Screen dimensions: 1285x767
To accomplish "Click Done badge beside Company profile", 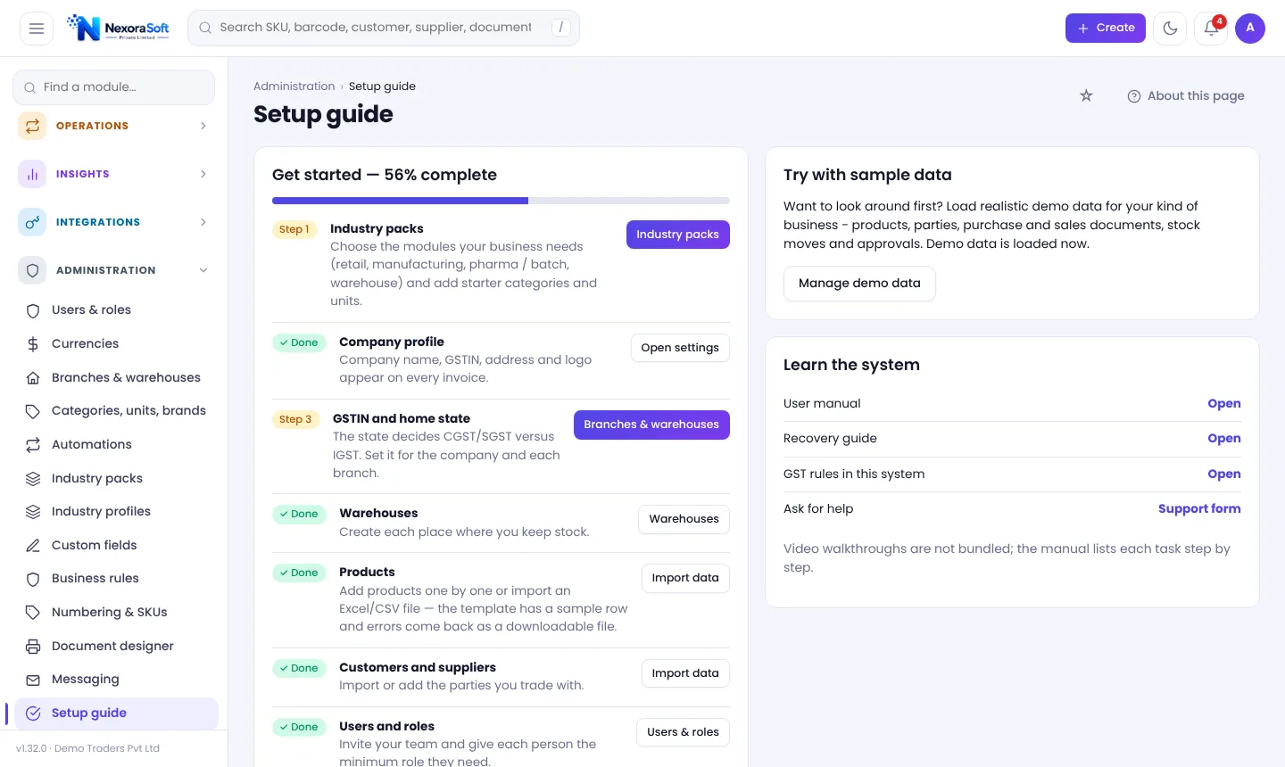I will tap(299, 342).
